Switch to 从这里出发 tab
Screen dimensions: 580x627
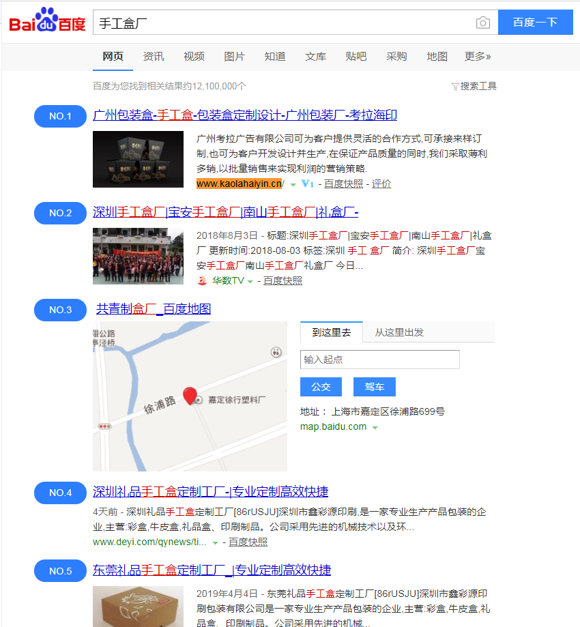click(x=399, y=332)
